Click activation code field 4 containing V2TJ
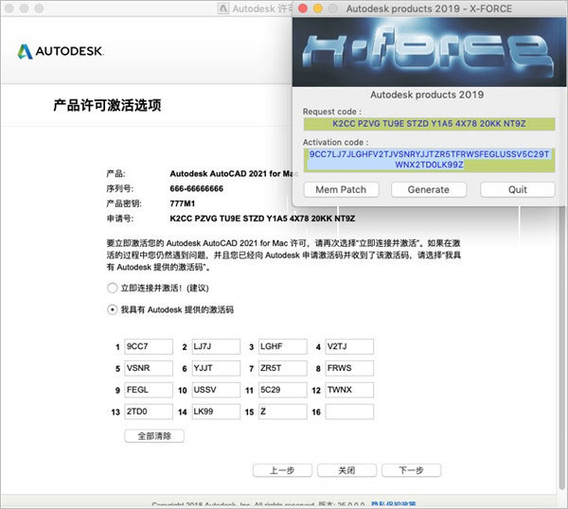This screenshot has width=568, height=509. click(x=349, y=346)
